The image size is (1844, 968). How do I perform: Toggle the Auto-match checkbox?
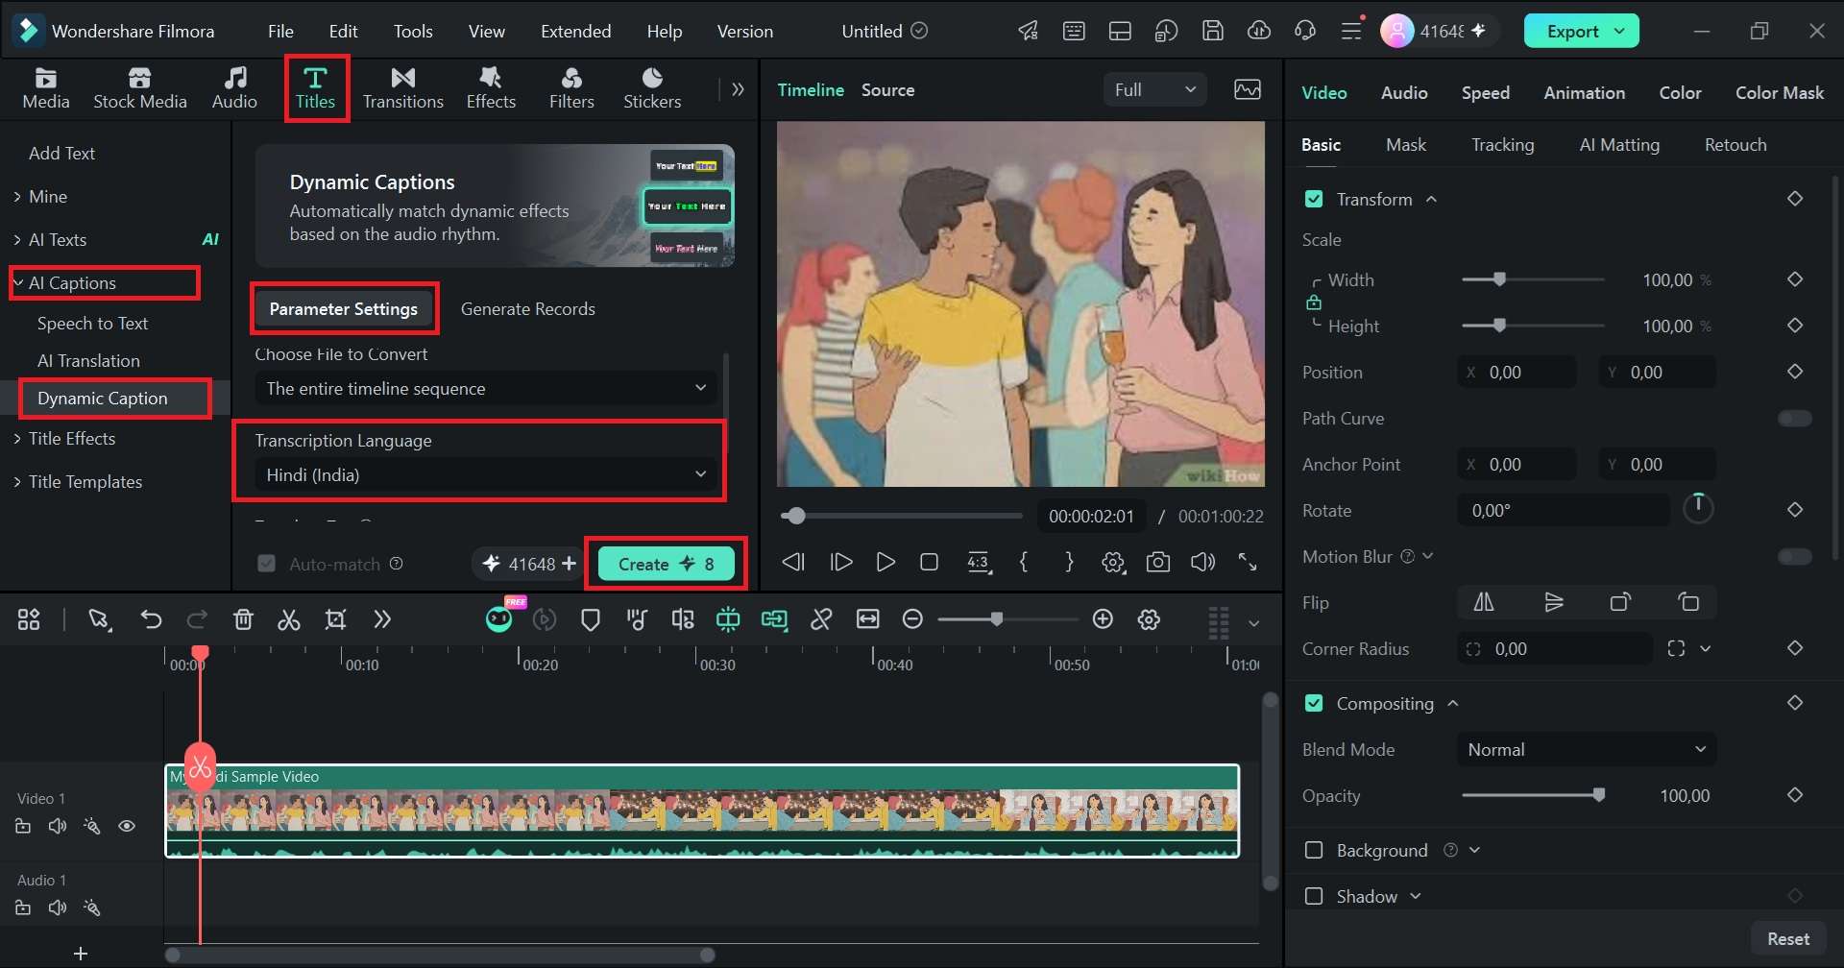coord(267,564)
